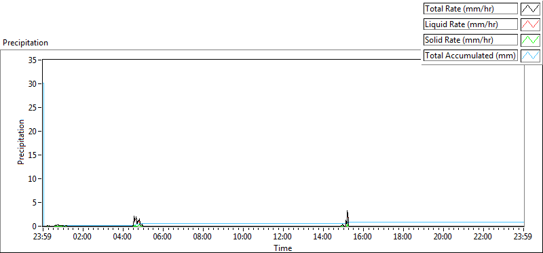543x253 pixels.
Task: Click the precipitation spike near 04:30
Action: [x=137, y=221]
